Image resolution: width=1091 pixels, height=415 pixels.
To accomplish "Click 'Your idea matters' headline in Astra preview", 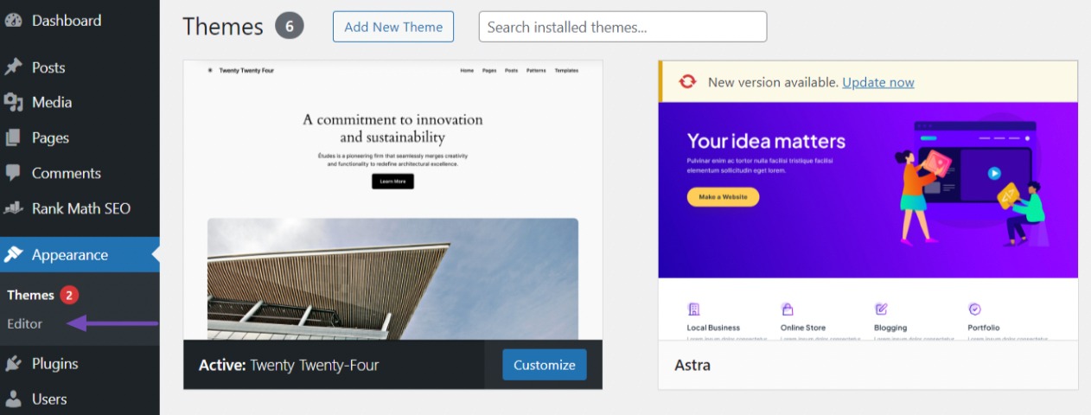I will [766, 141].
